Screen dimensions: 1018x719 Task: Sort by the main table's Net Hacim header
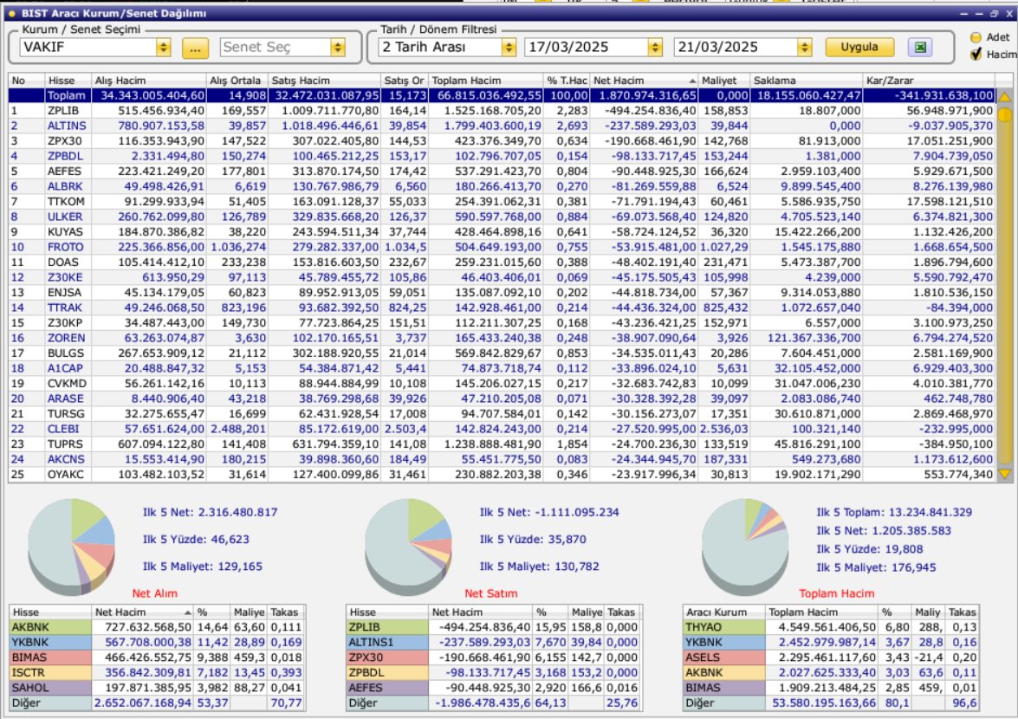point(644,81)
